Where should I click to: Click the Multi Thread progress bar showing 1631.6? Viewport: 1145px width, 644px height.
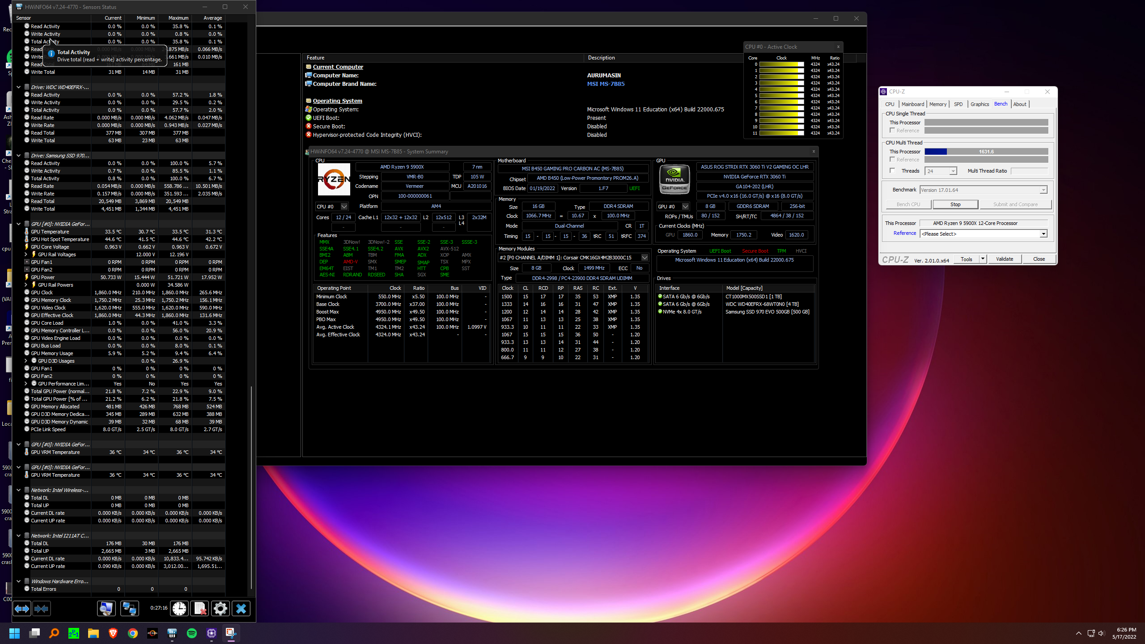tap(986, 152)
